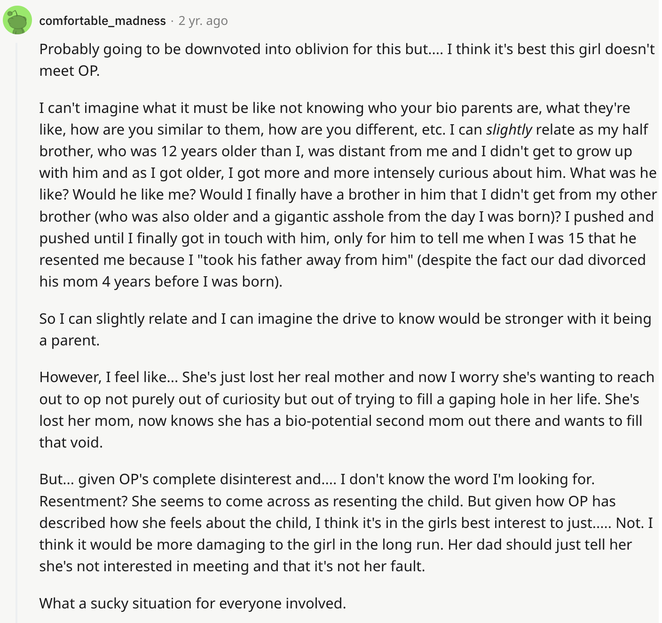This screenshot has height=623, width=662.
Task: Click the paragraph starting 'Probably going to be downvoted'
Action: [x=347, y=60]
